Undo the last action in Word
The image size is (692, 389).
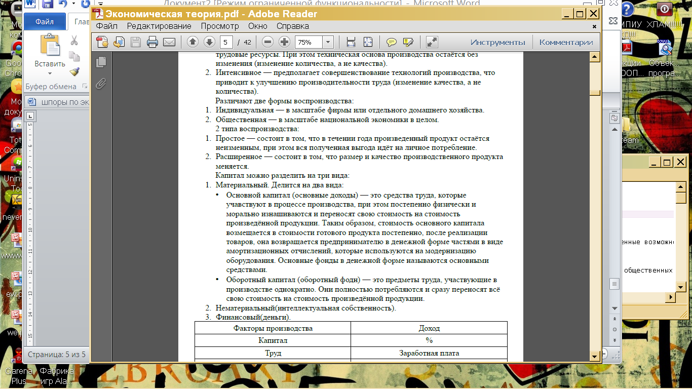[x=63, y=4]
